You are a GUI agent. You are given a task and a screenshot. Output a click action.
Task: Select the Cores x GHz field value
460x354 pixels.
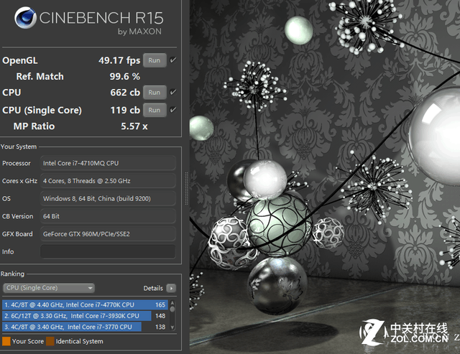pyautogui.click(x=108, y=181)
